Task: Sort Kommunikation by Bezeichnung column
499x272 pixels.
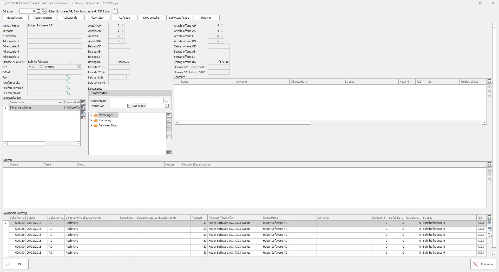Action: [x=36, y=102]
